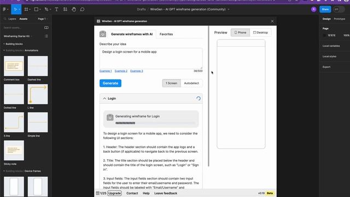Select the S line component thumbnail
This screenshot has height=197, width=350.
pos(14,122)
